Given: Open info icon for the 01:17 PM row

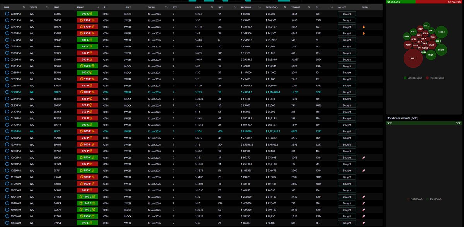Looking at the screenshot, I should (7, 112).
